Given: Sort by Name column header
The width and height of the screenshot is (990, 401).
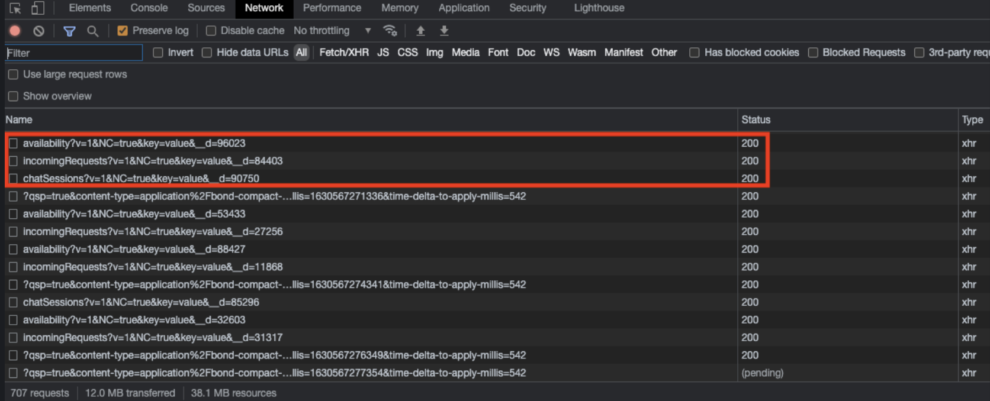Looking at the screenshot, I should click(x=371, y=119).
